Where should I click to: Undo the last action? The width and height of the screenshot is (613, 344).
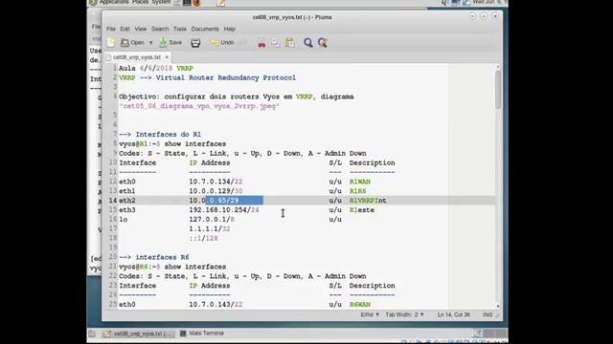[x=222, y=42]
